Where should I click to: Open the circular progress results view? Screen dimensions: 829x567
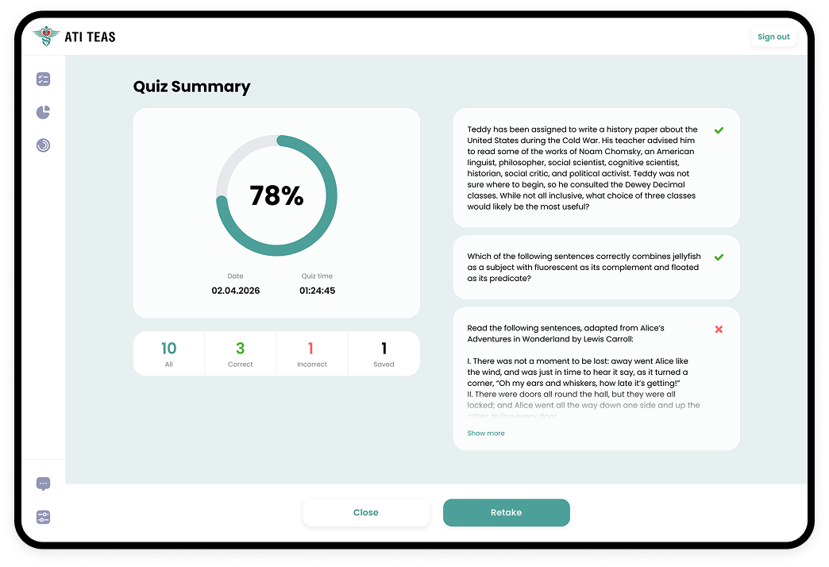click(x=43, y=145)
